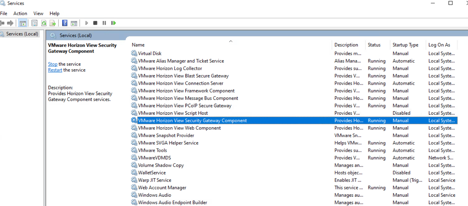Viewport: 468px width, 206px height.
Task: Select the VMware Tools service name
Action: 153,151
